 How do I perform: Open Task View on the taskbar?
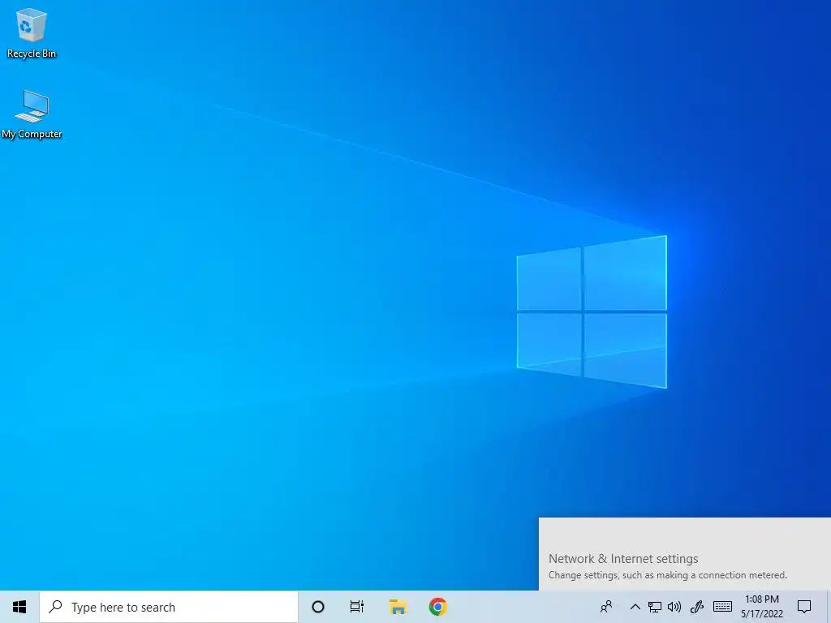[x=357, y=607]
